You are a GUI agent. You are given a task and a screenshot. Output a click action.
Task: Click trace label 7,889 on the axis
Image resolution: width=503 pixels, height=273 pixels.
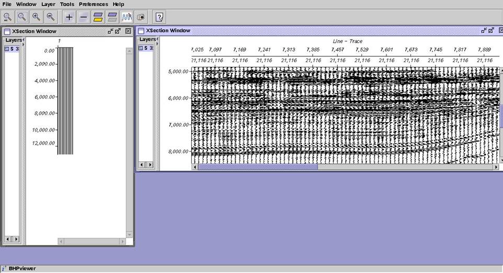(484, 50)
